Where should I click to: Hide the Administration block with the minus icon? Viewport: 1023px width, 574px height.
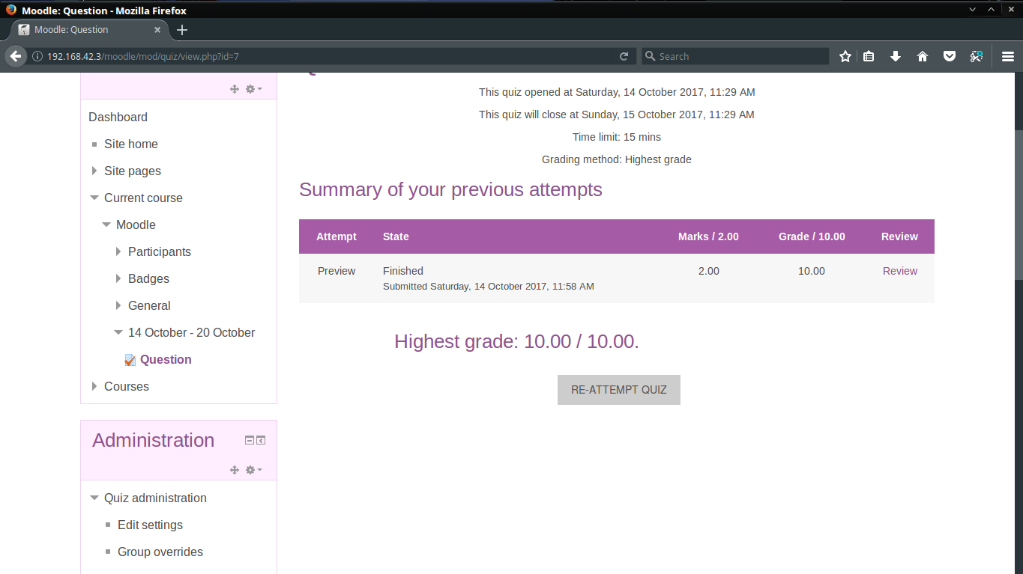[248, 439]
